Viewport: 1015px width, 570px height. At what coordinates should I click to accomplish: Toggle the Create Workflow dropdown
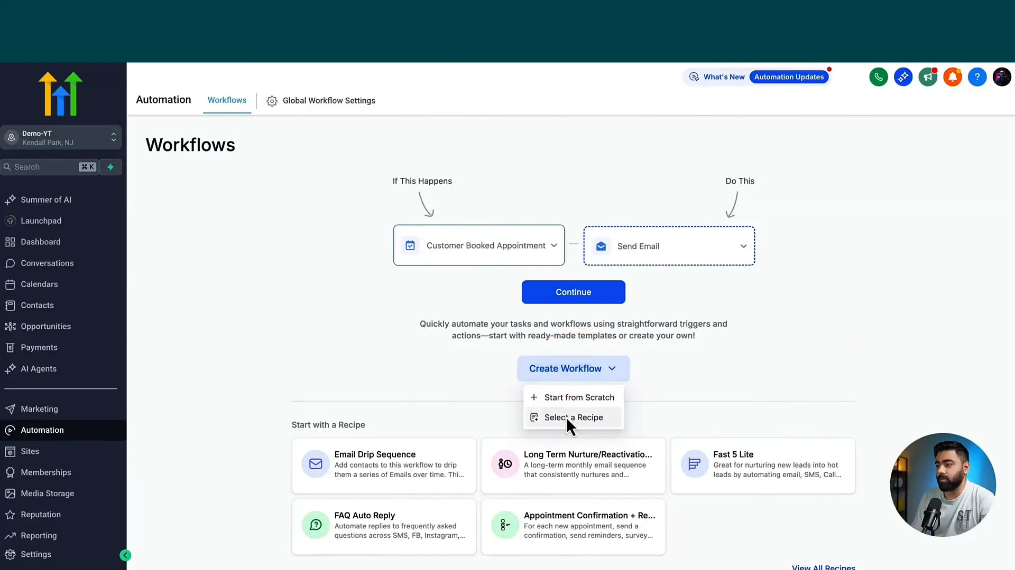573,368
